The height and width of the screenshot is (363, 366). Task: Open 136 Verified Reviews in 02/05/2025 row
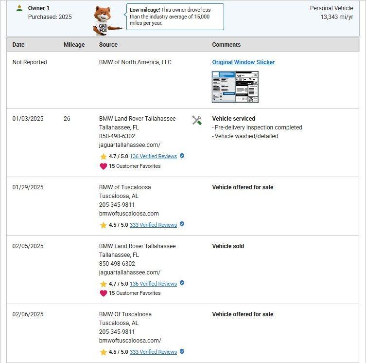pos(153,284)
